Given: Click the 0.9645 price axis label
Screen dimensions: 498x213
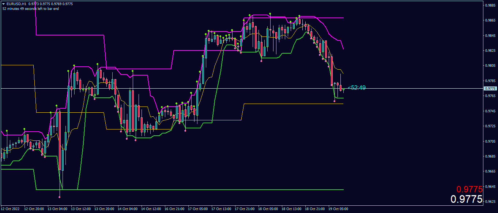Looking at the screenshot, I should pos(490,186).
